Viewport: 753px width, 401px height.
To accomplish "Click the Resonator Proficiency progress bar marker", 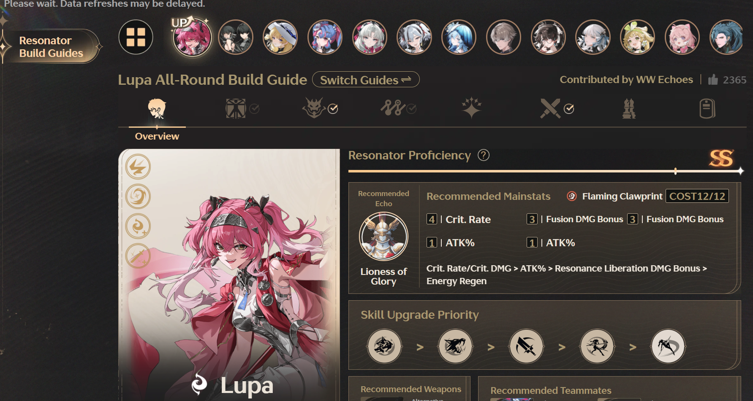I will (x=675, y=171).
